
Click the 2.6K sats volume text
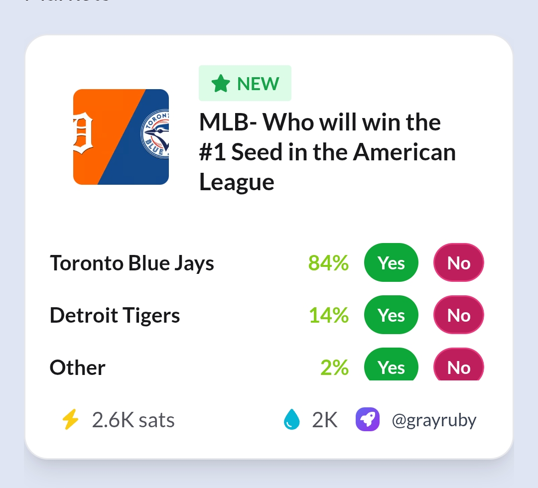(133, 420)
